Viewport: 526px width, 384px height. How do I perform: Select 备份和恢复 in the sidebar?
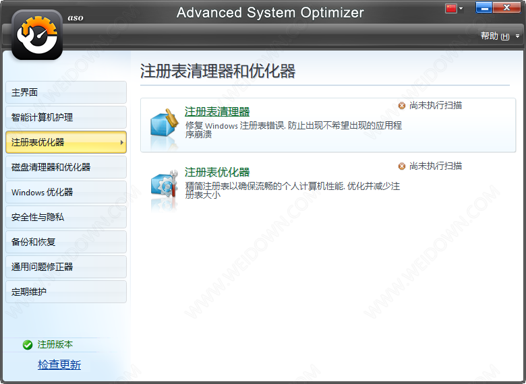pyautogui.click(x=65, y=242)
